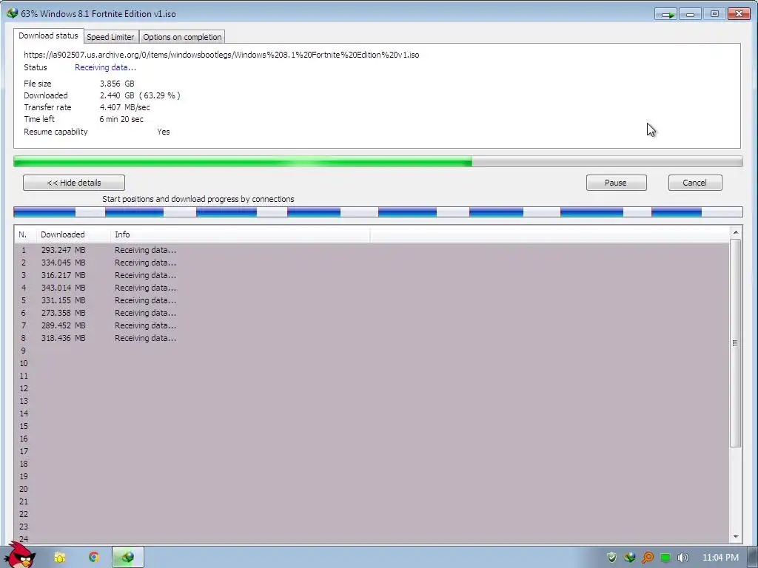Open the IDM icon in system tray
The width and height of the screenshot is (758, 568).
629,558
